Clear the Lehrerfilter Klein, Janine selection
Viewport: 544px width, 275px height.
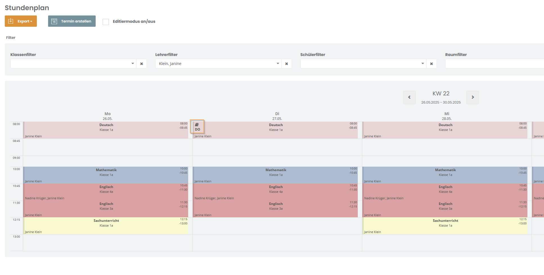[x=286, y=64]
